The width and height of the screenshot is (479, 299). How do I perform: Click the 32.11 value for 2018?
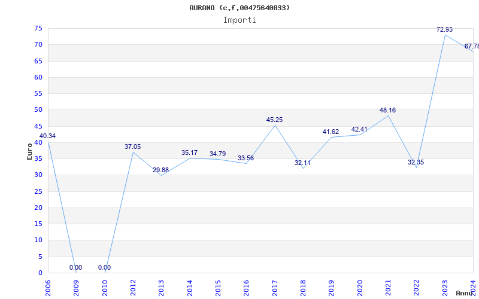click(x=302, y=163)
